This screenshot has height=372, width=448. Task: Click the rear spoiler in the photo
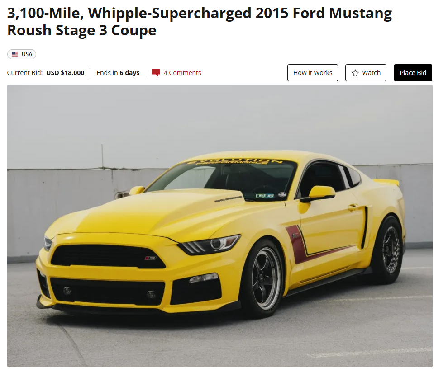tap(386, 182)
